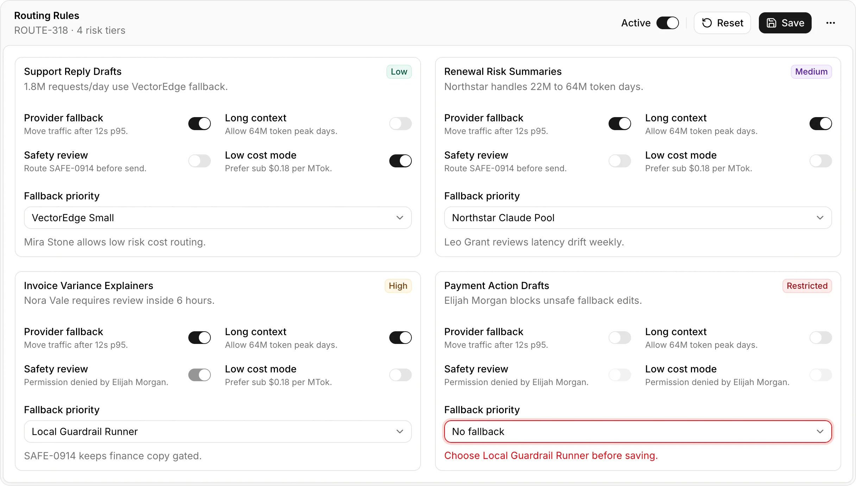Image resolution: width=856 pixels, height=486 pixels.
Task: Click the Restricted risk tier badge
Action: coord(807,286)
